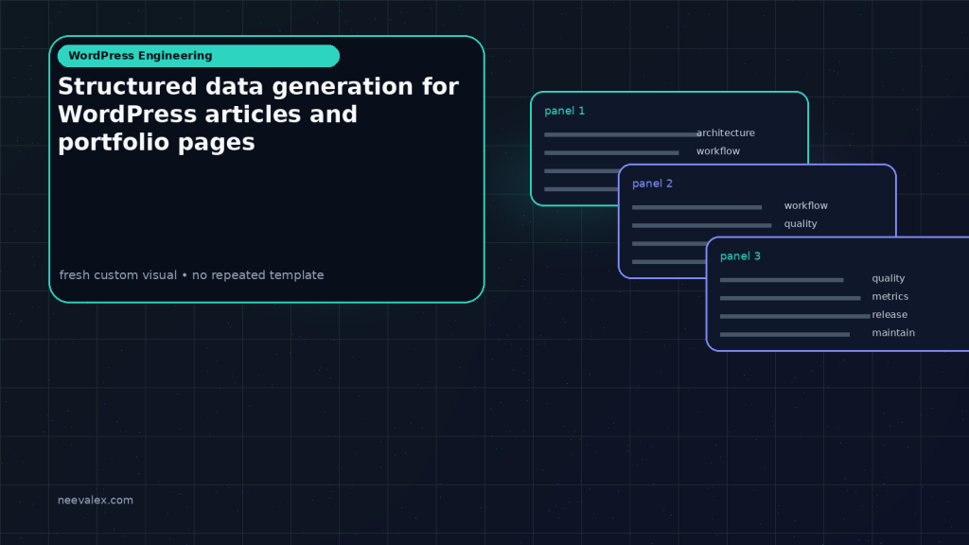Click 'metrics' label in panel 3
969x545 pixels.
click(890, 296)
